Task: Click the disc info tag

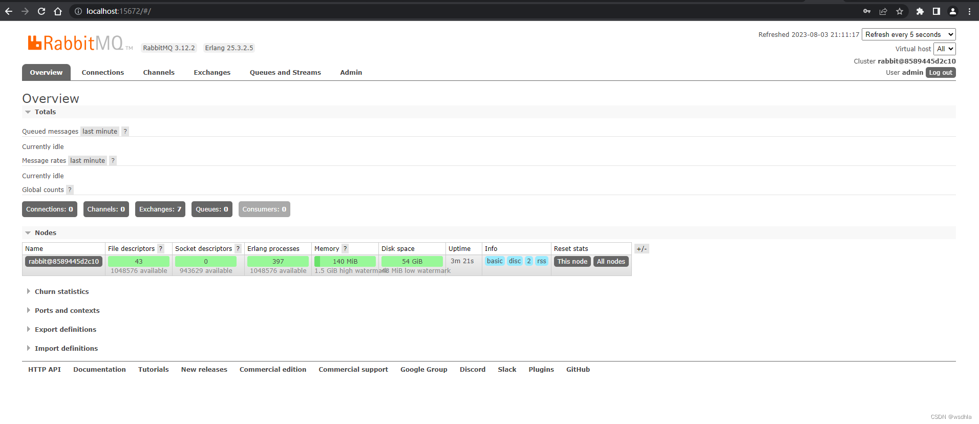Action: [x=515, y=261]
